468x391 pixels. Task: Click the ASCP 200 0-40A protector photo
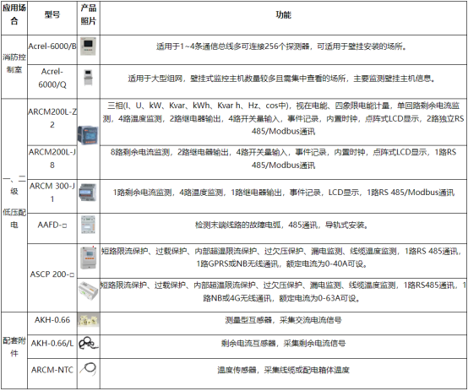tap(89, 258)
